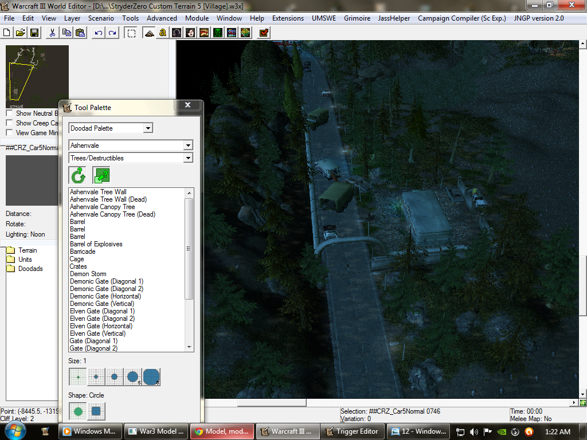587x440 pixels.
Task: Select Barrel of Explosives in doodad list
Action: click(96, 244)
